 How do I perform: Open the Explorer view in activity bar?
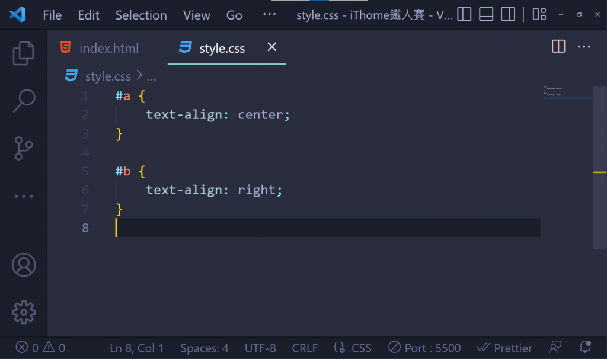(x=24, y=53)
